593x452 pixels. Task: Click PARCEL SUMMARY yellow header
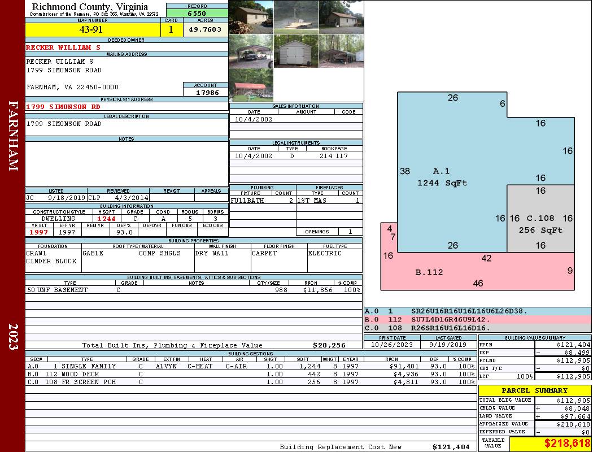(x=535, y=390)
